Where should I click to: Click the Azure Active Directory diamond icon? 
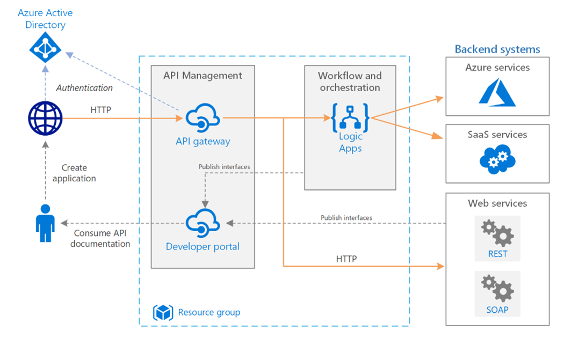45,48
